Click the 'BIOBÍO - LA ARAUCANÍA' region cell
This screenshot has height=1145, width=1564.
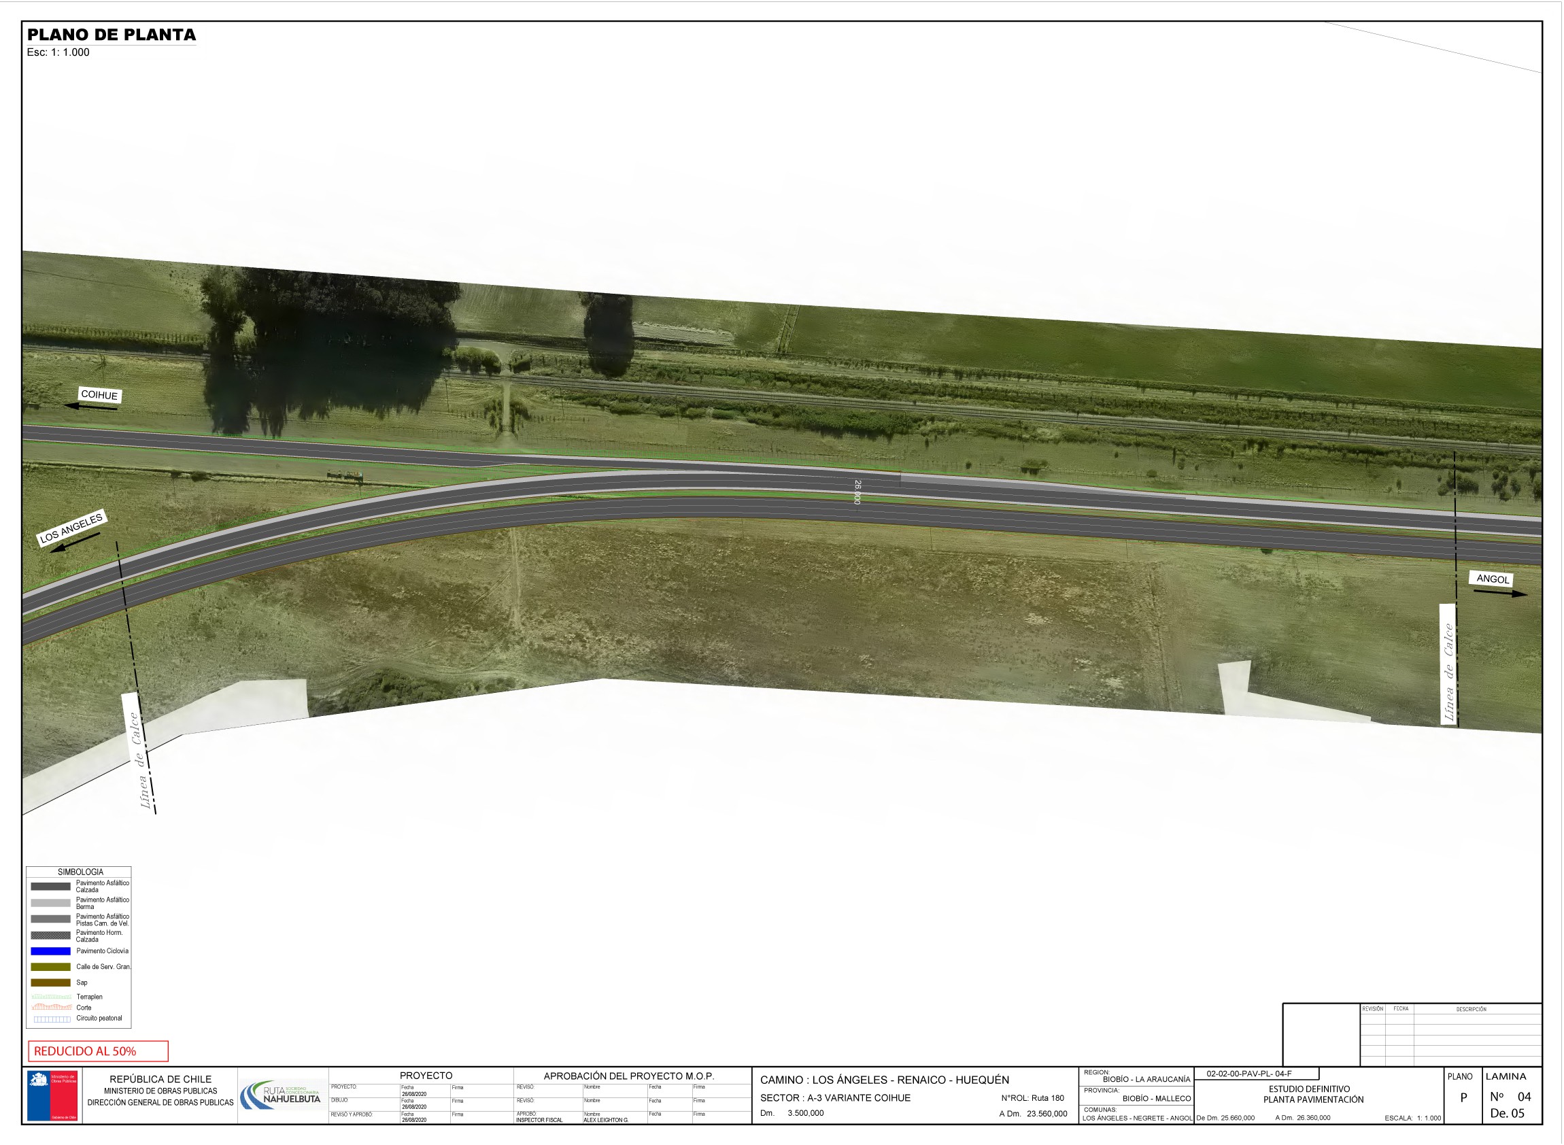tap(1146, 1080)
